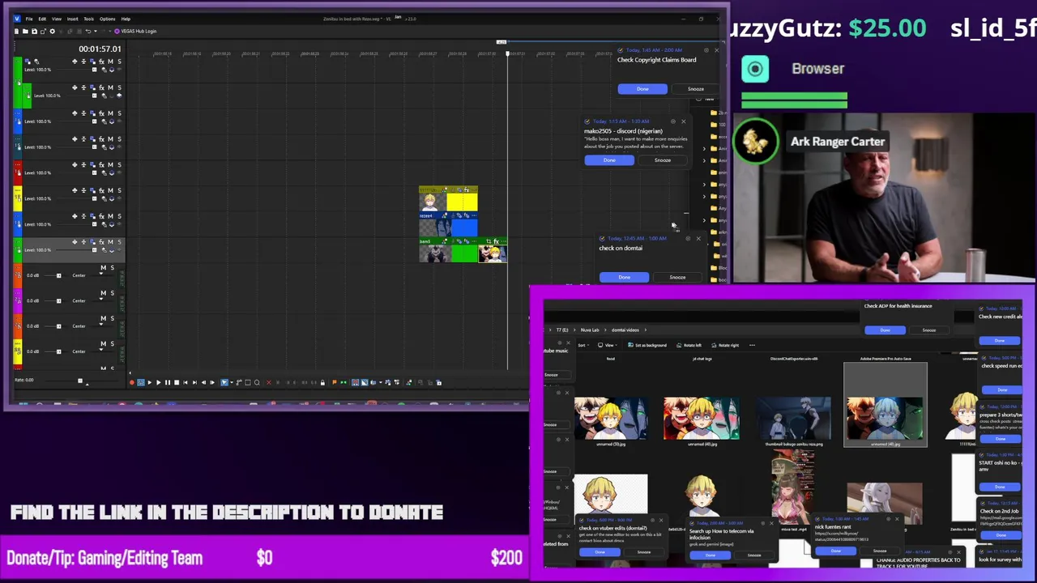Open the auto ripple mode dropdown

381,382
